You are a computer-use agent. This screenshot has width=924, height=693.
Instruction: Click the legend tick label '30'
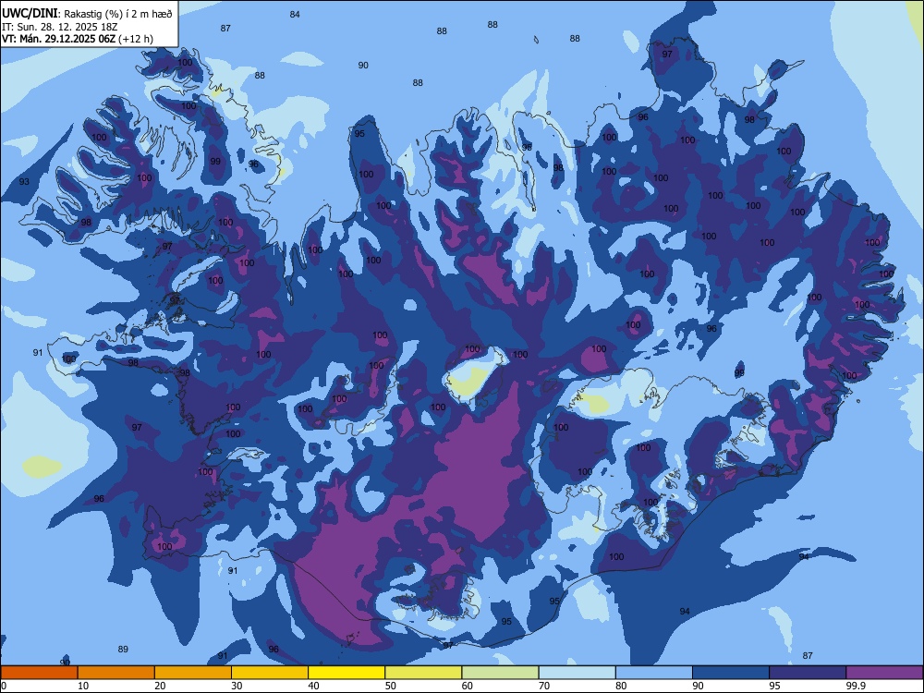[x=237, y=686]
